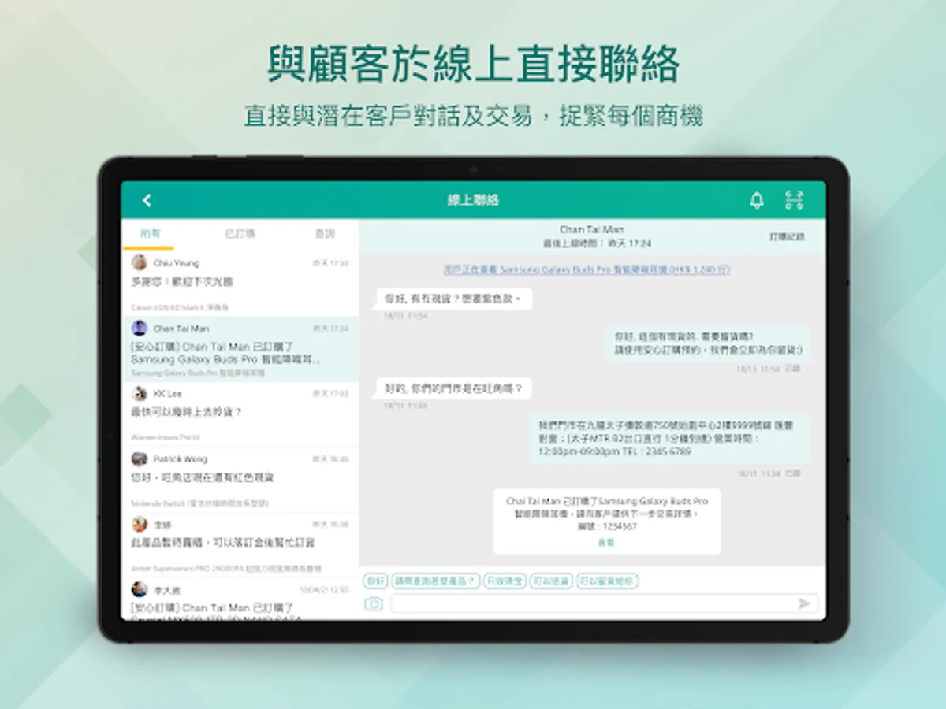Open Chiu Yeung's avatar
Image resolution: width=946 pixels, height=709 pixels.
click(x=140, y=263)
